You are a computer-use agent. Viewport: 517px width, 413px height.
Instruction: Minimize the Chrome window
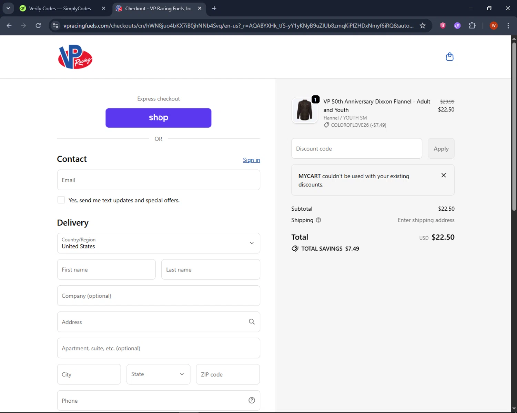[470, 8]
